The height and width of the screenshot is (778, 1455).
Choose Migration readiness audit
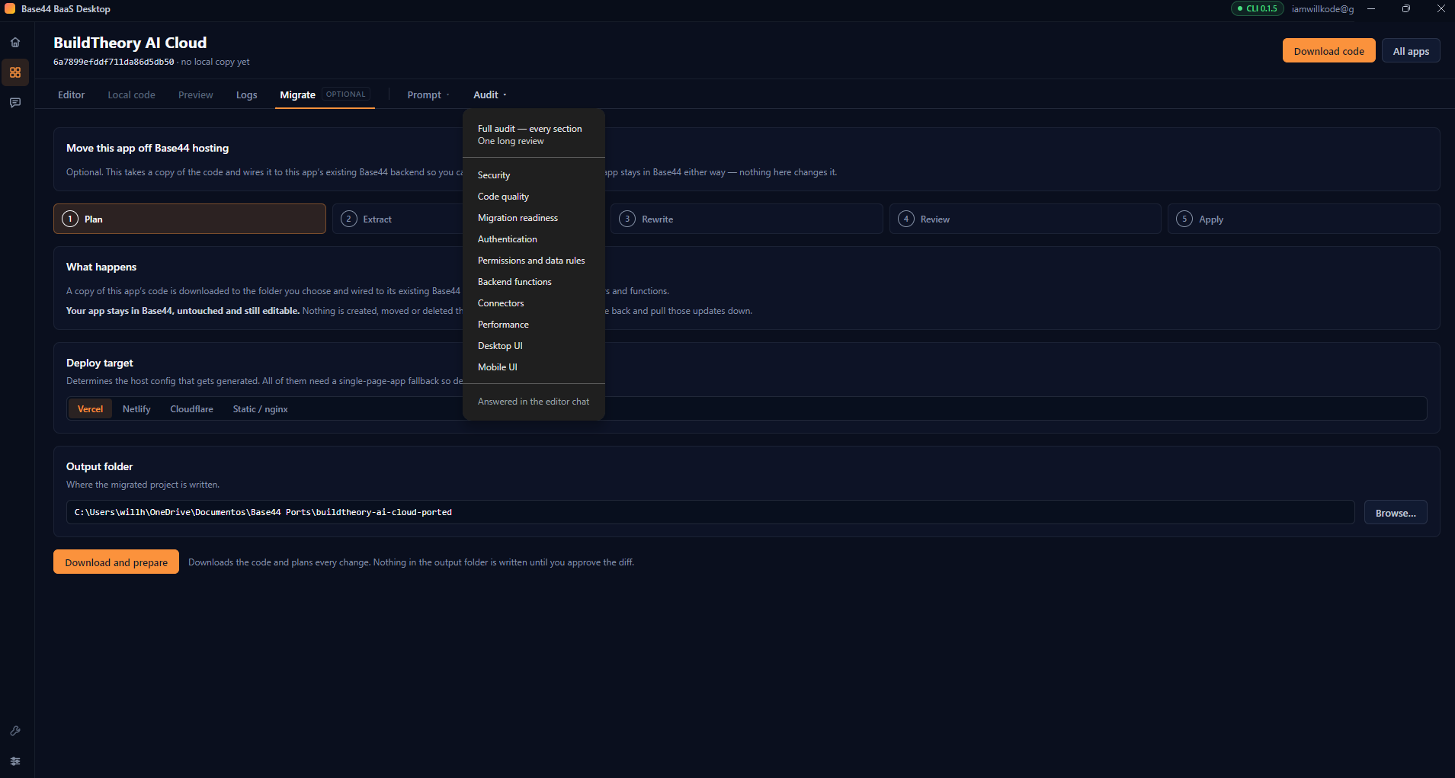tap(534, 218)
